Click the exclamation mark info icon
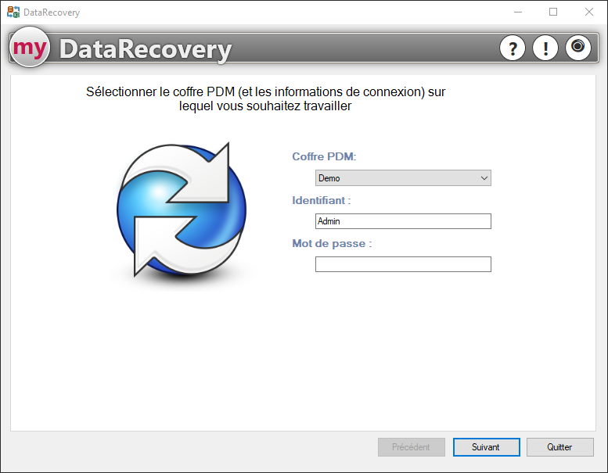Viewport: 608px width, 473px height. click(x=545, y=48)
